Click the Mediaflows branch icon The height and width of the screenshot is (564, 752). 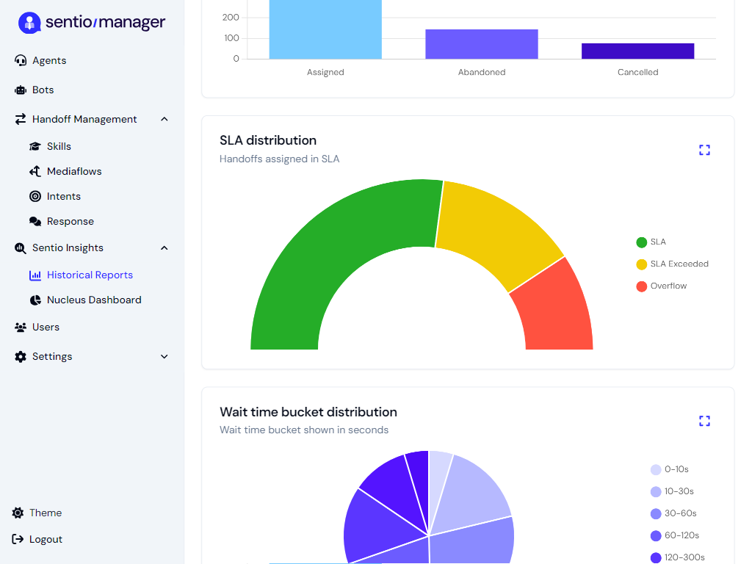[x=35, y=171]
